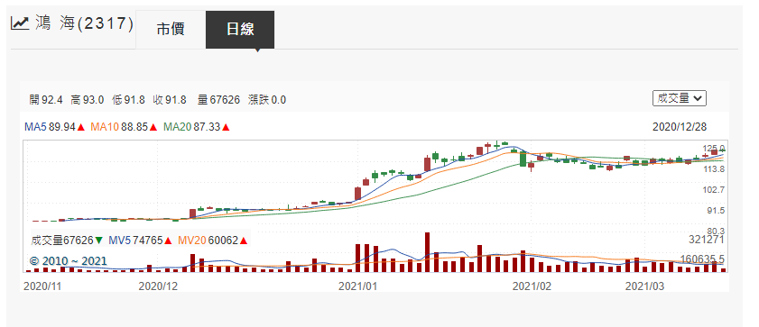Image resolution: width=759 pixels, height=327 pixels.
Task: Open the 成交量 dropdown
Action: (x=680, y=98)
